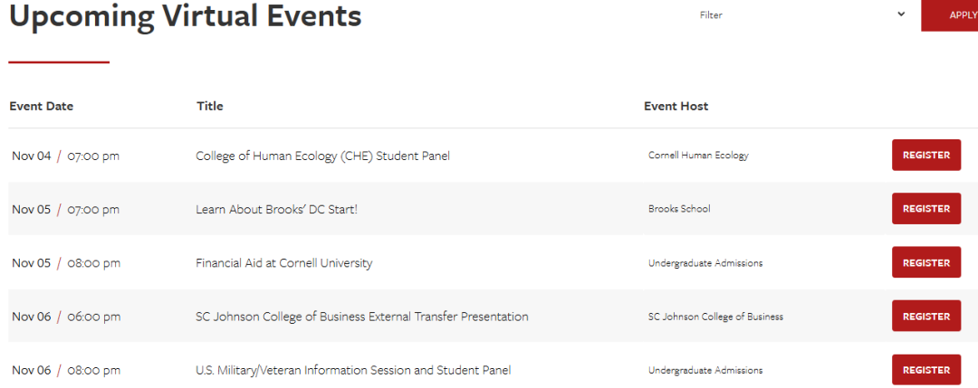Select the SC Johnson College of Business host
Screen dimensions: 978x388
coord(715,317)
